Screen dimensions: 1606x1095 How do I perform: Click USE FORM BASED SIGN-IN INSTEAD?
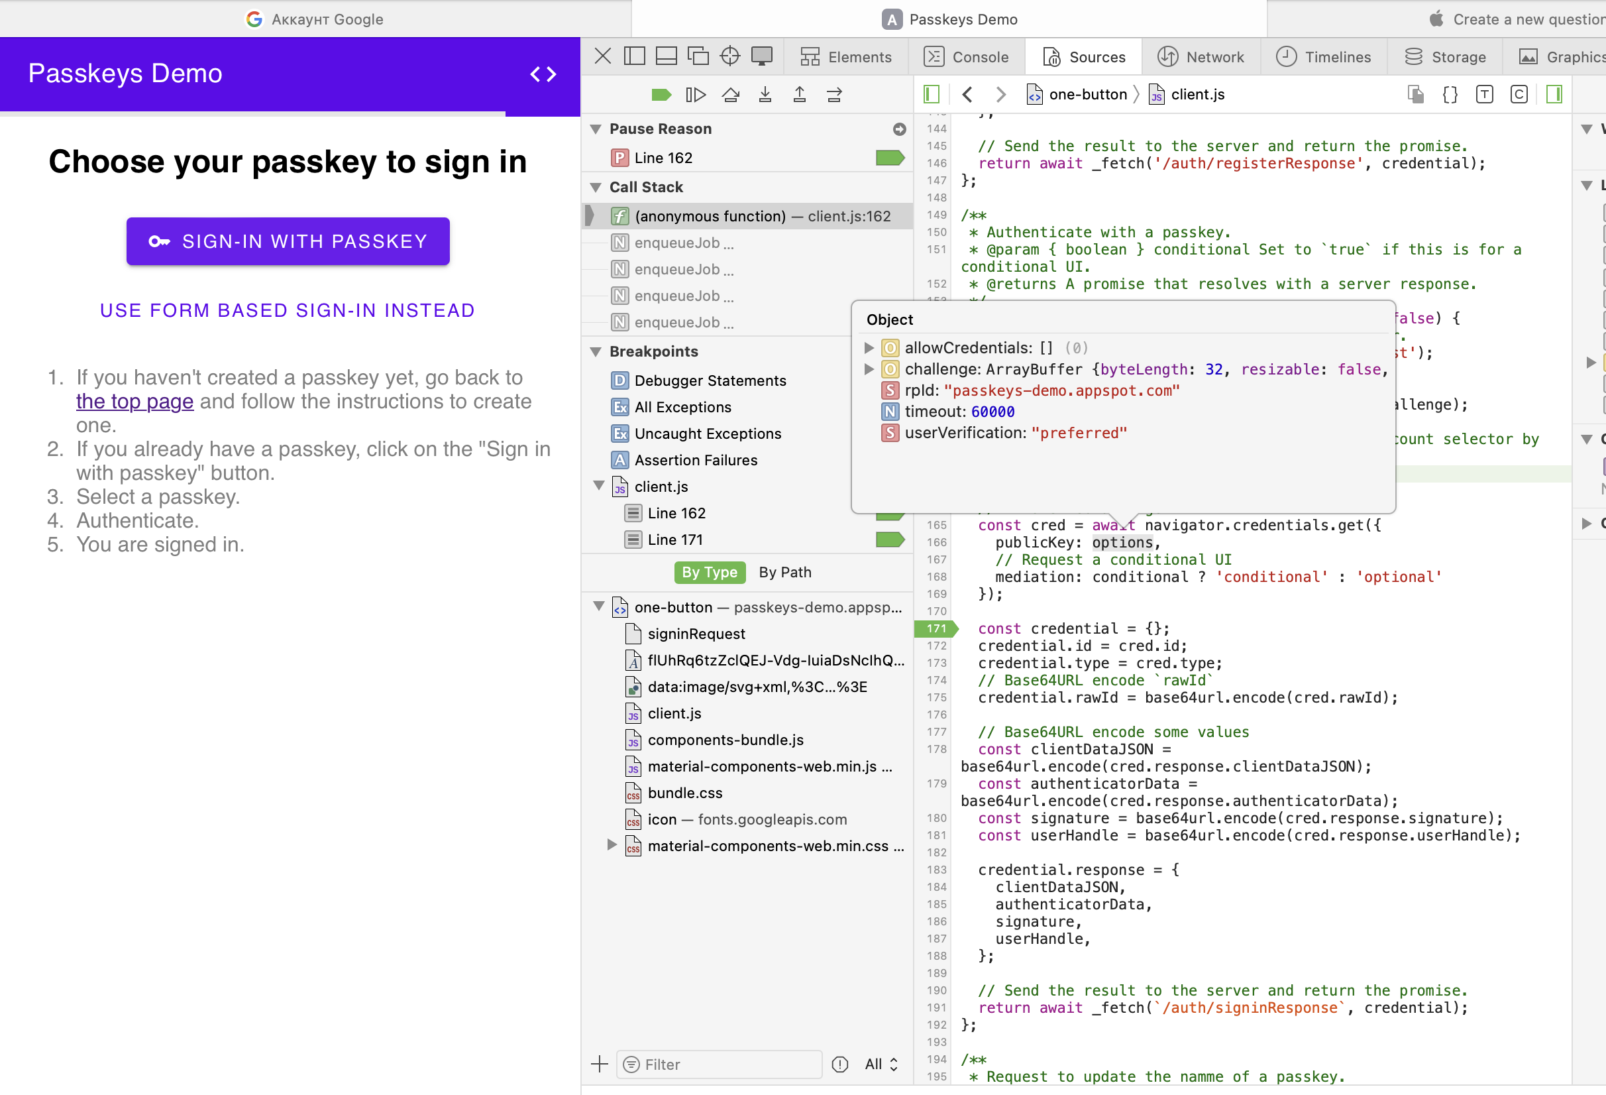(288, 310)
